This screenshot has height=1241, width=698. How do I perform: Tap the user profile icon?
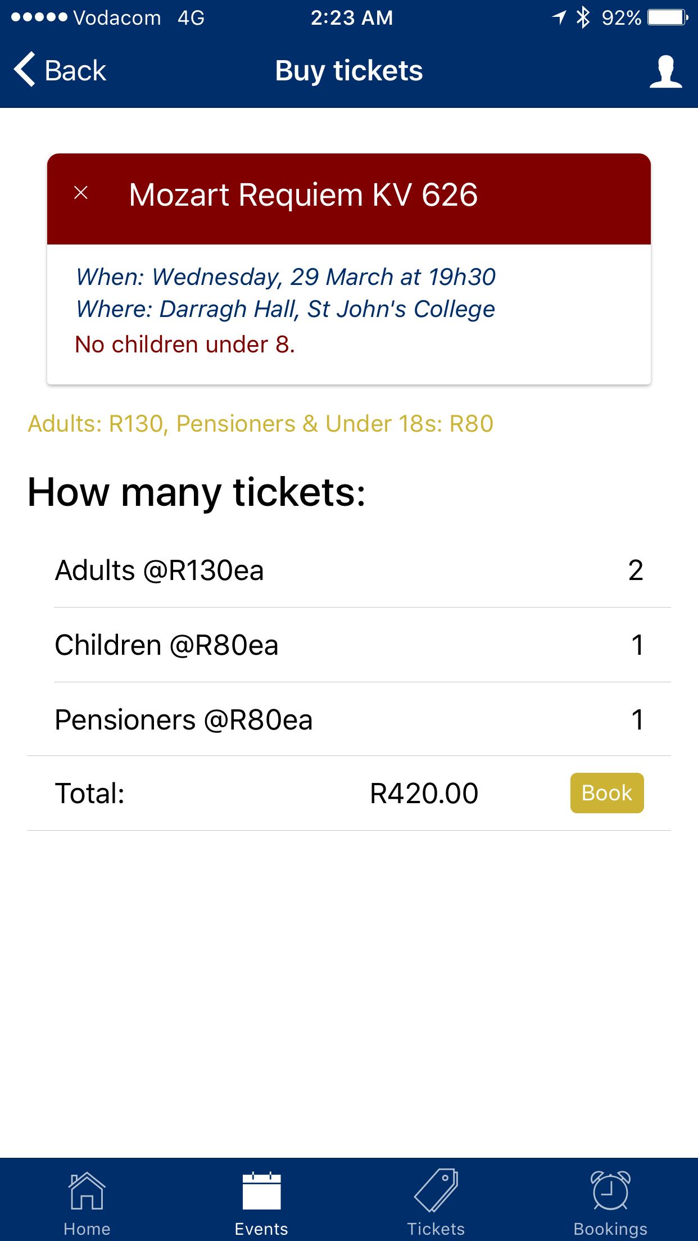point(665,71)
